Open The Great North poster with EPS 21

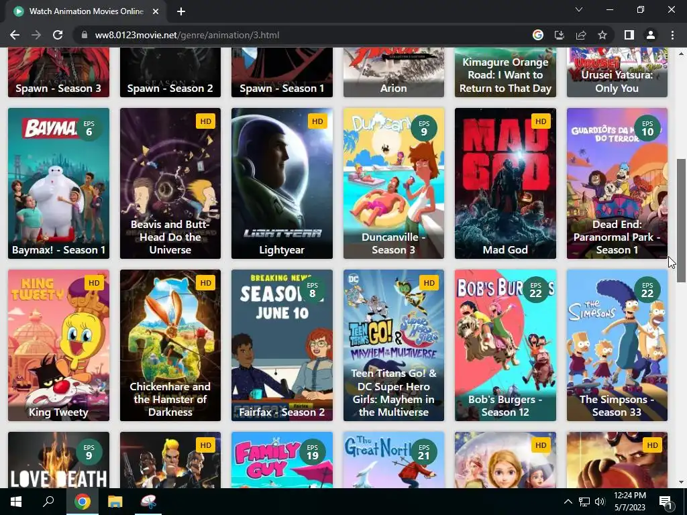pos(393,460)
